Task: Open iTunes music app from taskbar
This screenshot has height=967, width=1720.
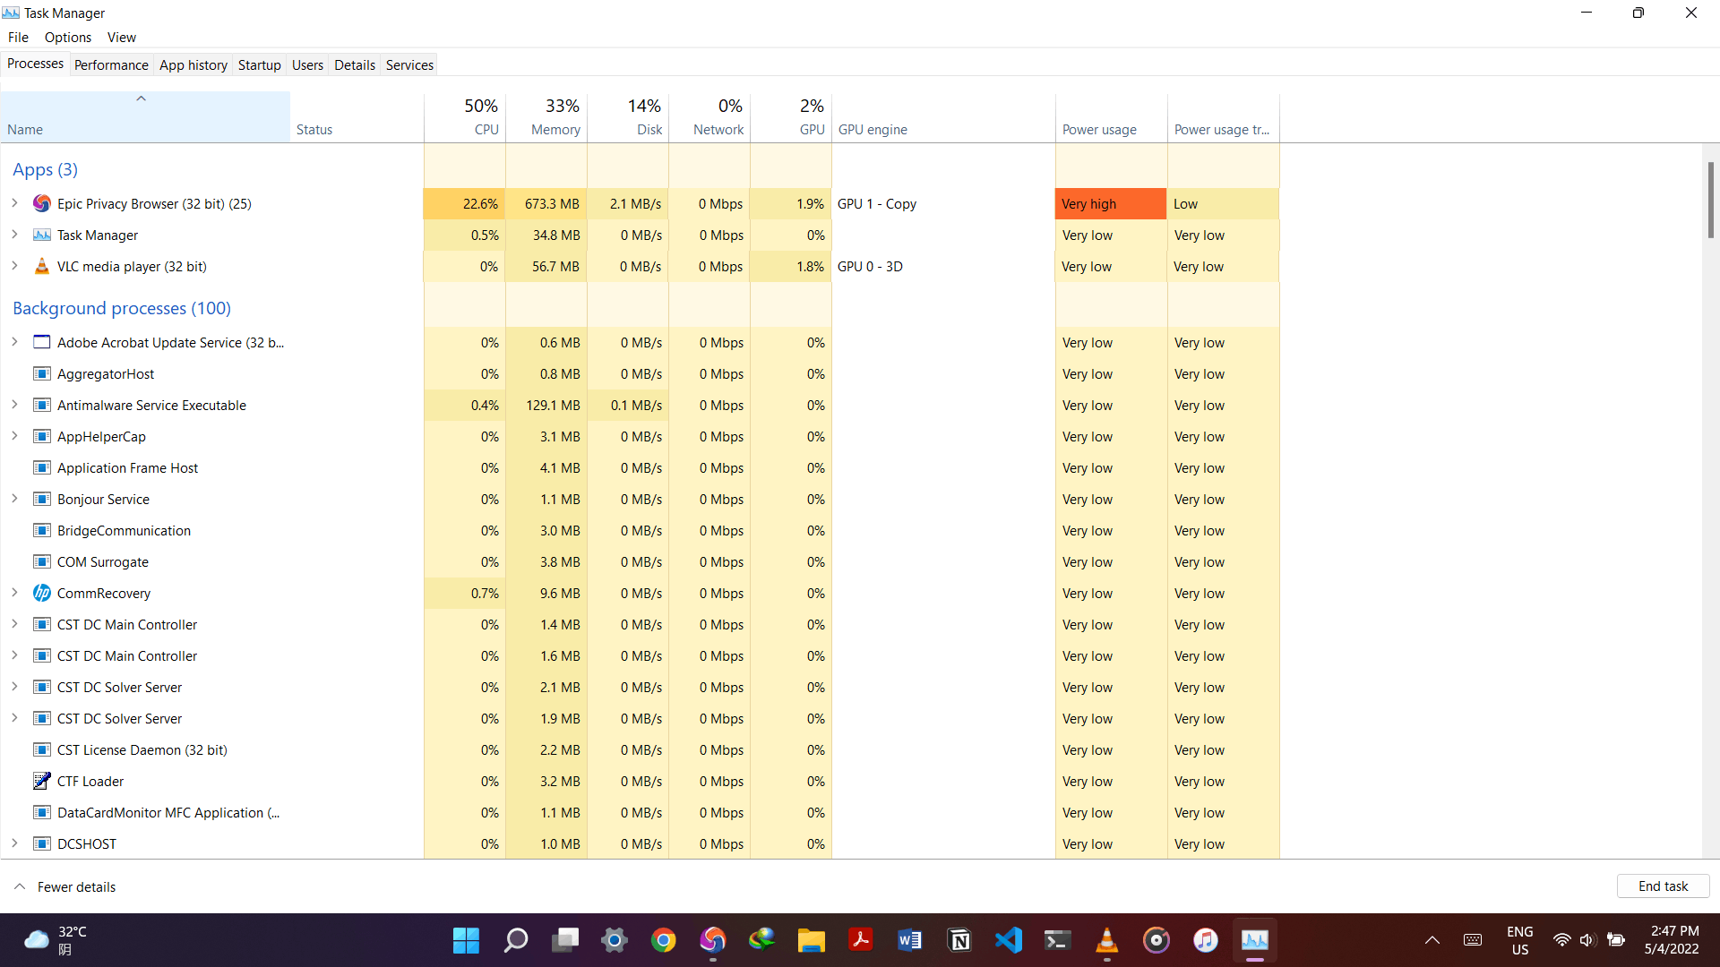Action: click(1206, 940)
